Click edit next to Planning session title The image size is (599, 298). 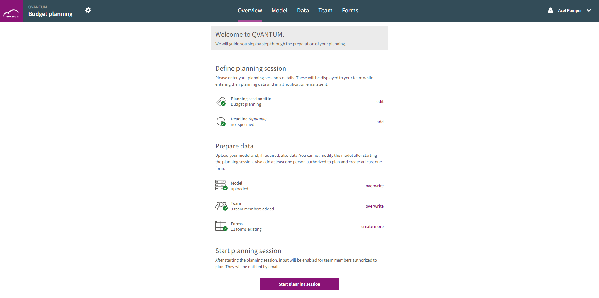tap(380, 101)
